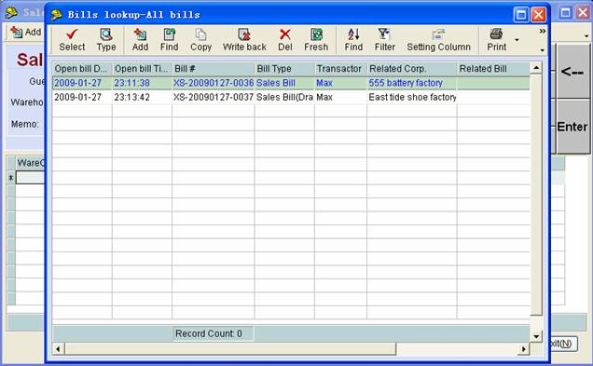Click the Select checkmark icon
Screen dimensions: 593x366
72,34
